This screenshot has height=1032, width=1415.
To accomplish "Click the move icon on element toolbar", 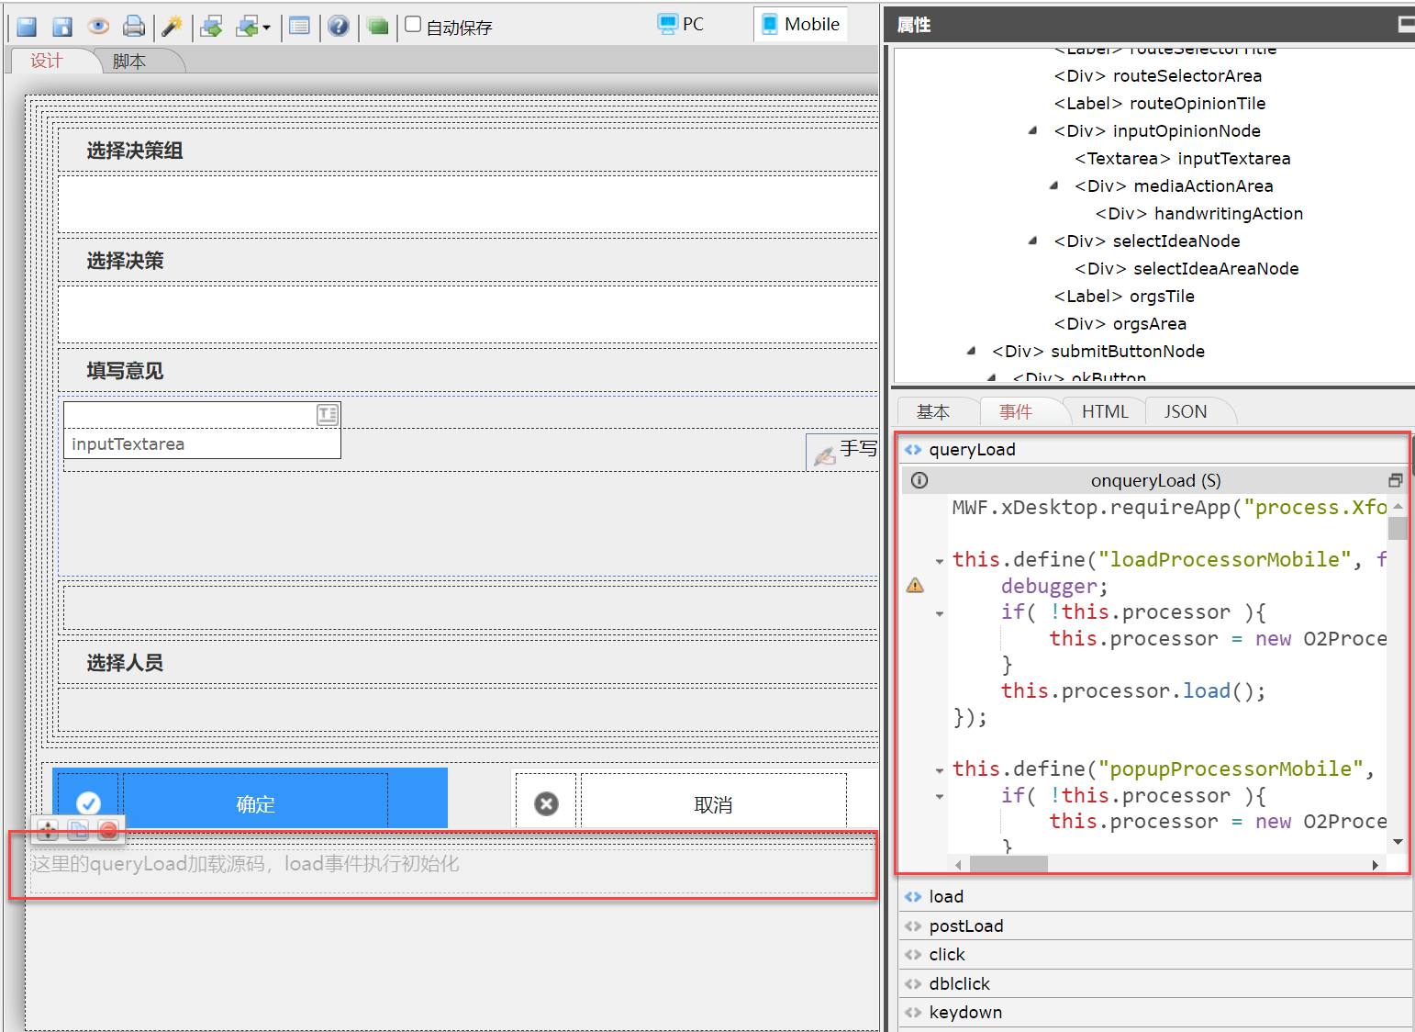I will point(48,831).
